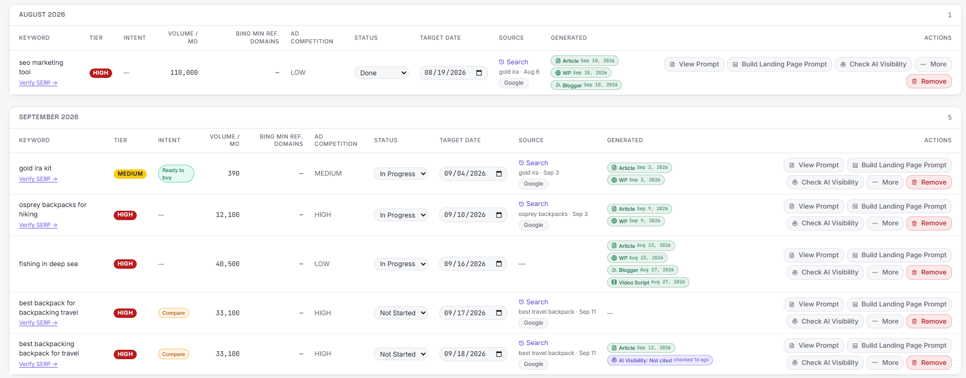
Task: Open More actions for seo marketing tool
Action: tap(933, 64)
